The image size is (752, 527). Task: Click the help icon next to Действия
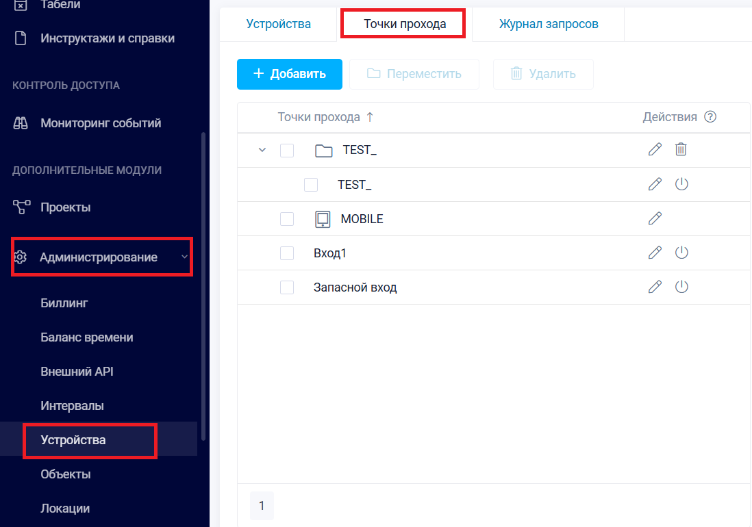[710, 117]
